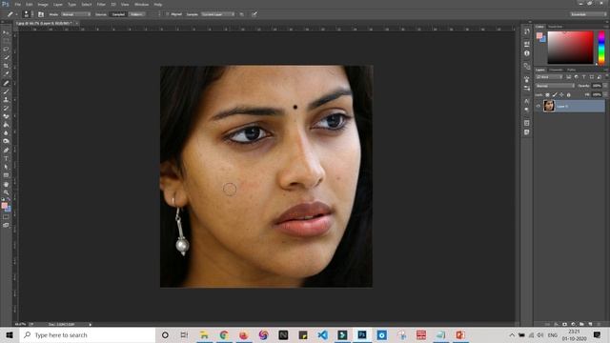
Task: Open the Window menu
Action: [x=141, y=4]
